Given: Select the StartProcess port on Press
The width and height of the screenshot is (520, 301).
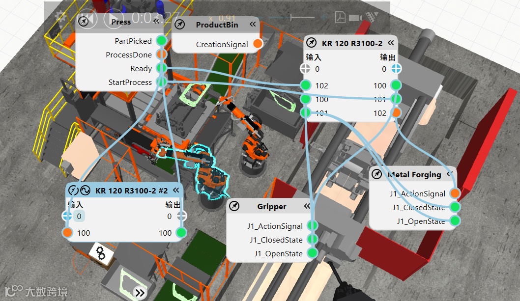Looking at the screenshot, I should point(162,82).
